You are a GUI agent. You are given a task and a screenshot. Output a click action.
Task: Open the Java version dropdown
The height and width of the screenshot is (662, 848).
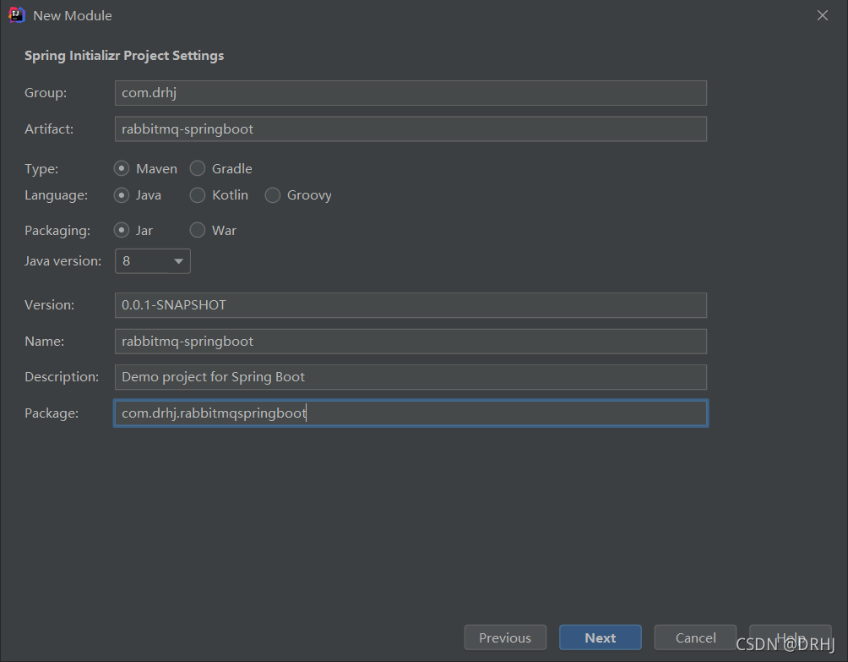point(153,261)
